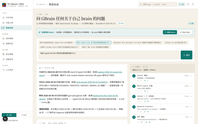This screenshot has height=124, width=198.
Task: Select preset RRF K=60 依据笔记 question
Action: point(96,47)
